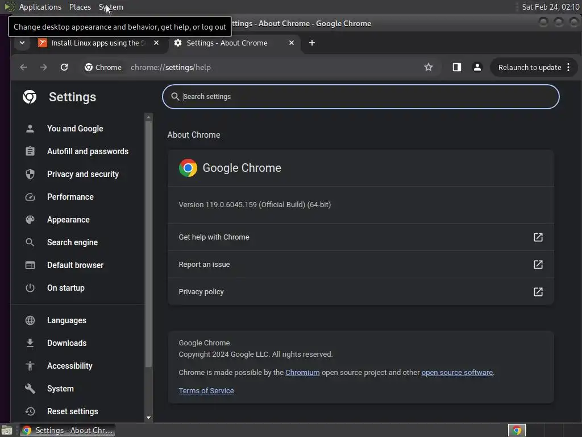582x437 pixels.
Task: Open the Languages settings section
Action: point(66,320)
